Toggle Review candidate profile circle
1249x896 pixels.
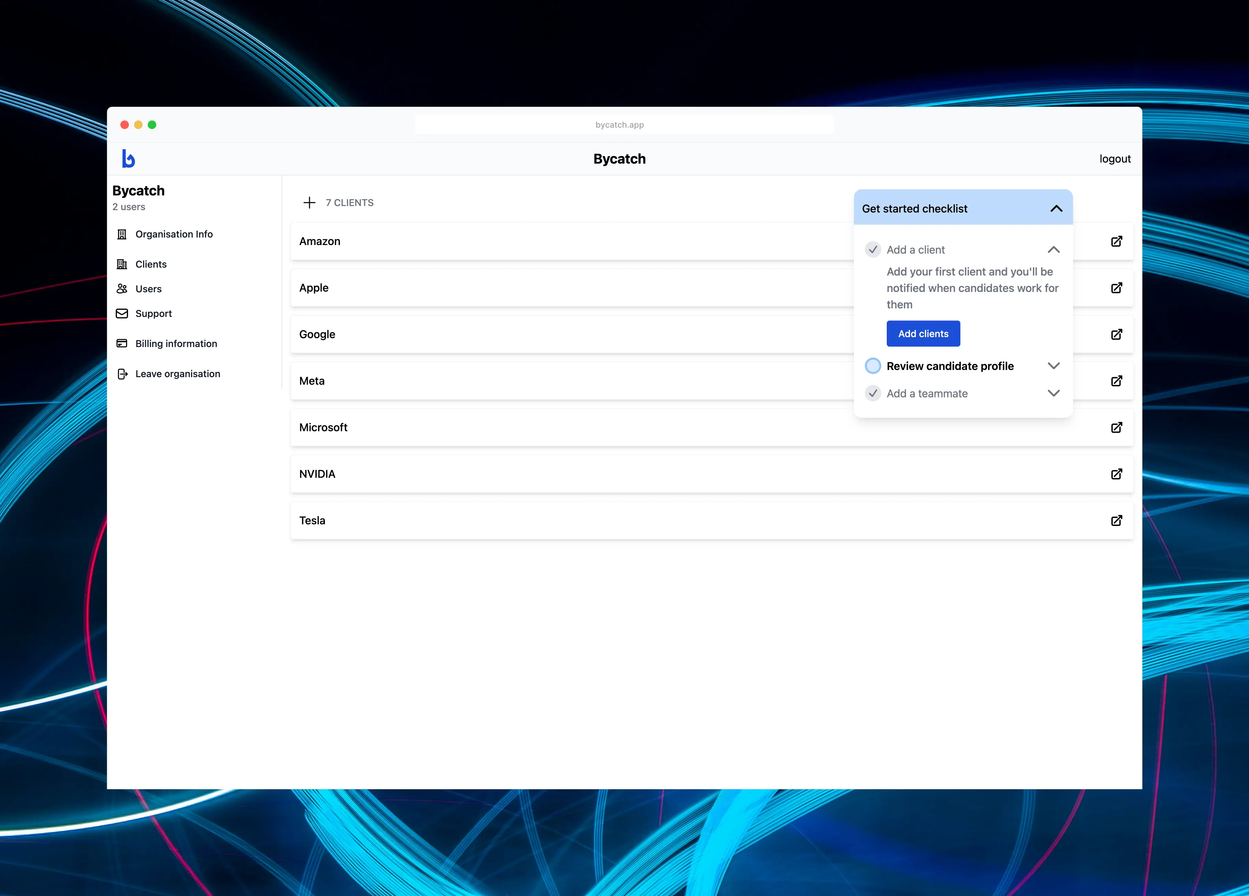(x=873, y=366)
